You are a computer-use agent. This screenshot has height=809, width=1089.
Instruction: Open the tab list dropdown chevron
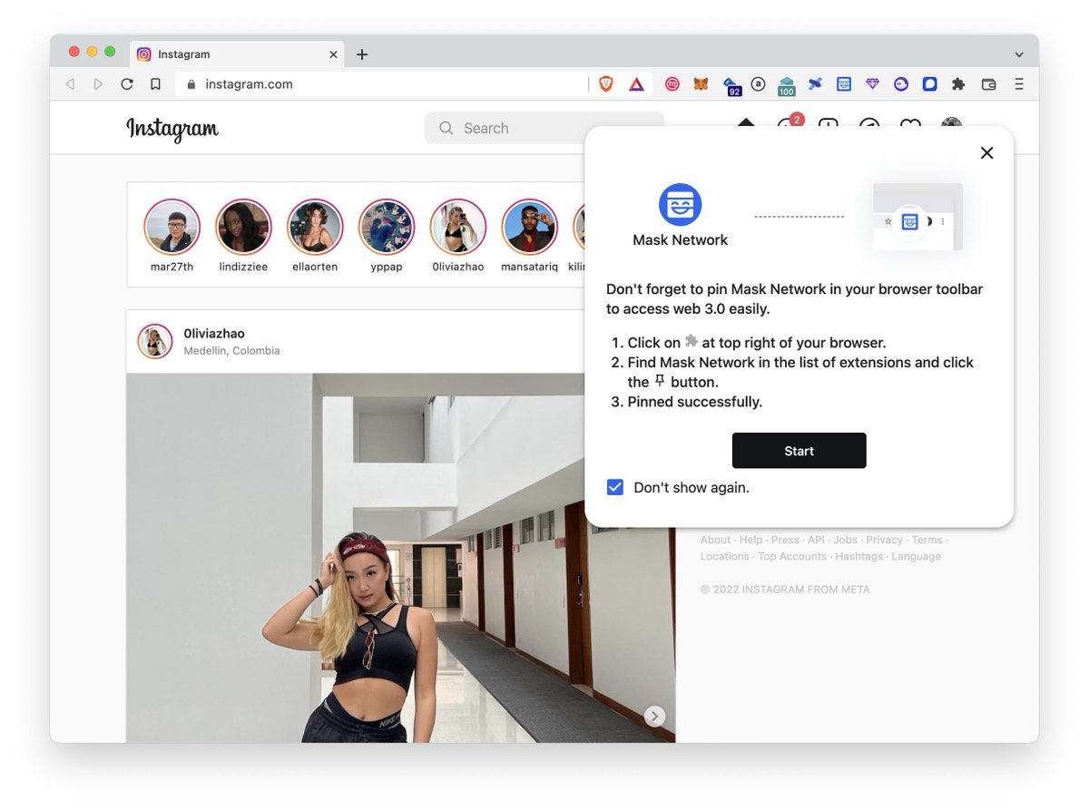coord(1019,54)
